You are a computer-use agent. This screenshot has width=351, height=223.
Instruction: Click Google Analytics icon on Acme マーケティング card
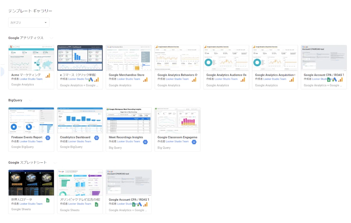coord(48,76)
